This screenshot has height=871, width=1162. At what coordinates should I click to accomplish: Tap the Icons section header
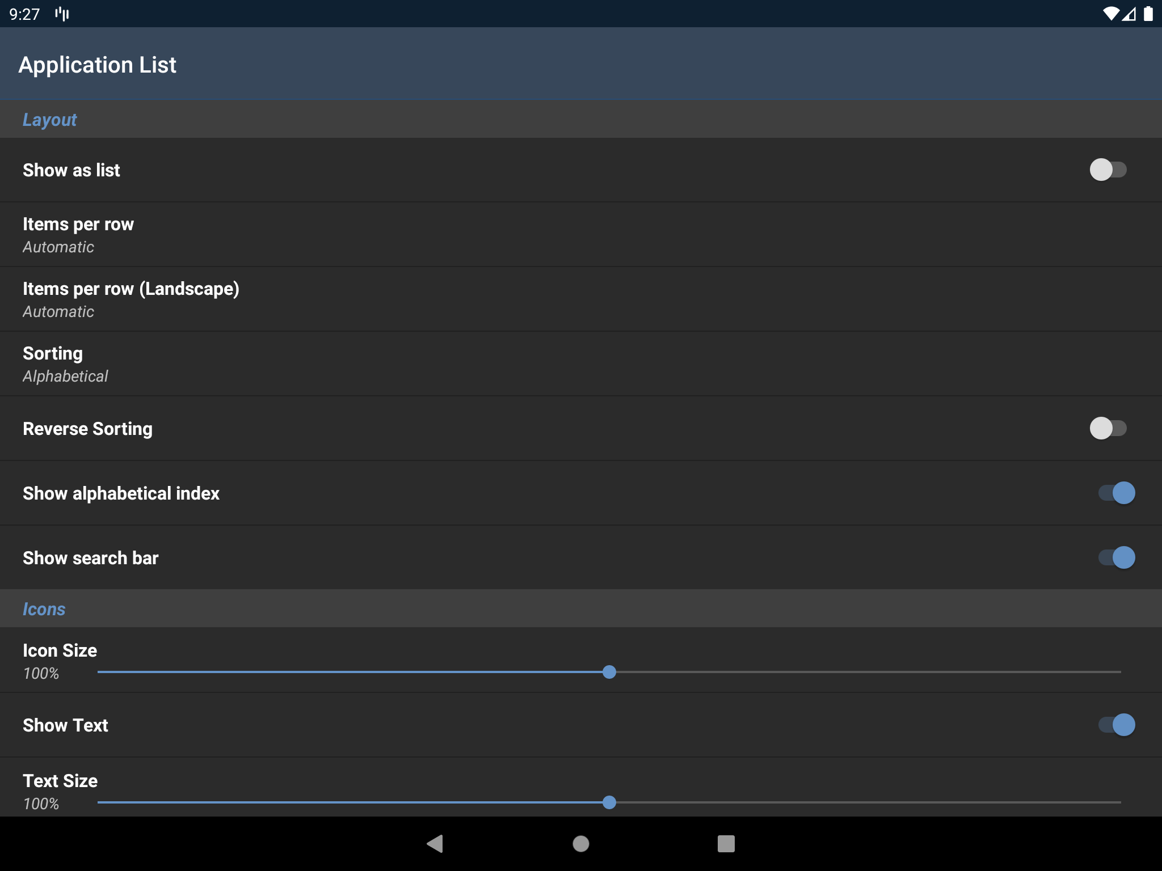coord(44,608)
